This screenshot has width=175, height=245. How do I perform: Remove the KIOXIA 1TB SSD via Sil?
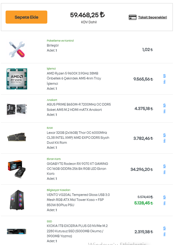pos(164,231)
